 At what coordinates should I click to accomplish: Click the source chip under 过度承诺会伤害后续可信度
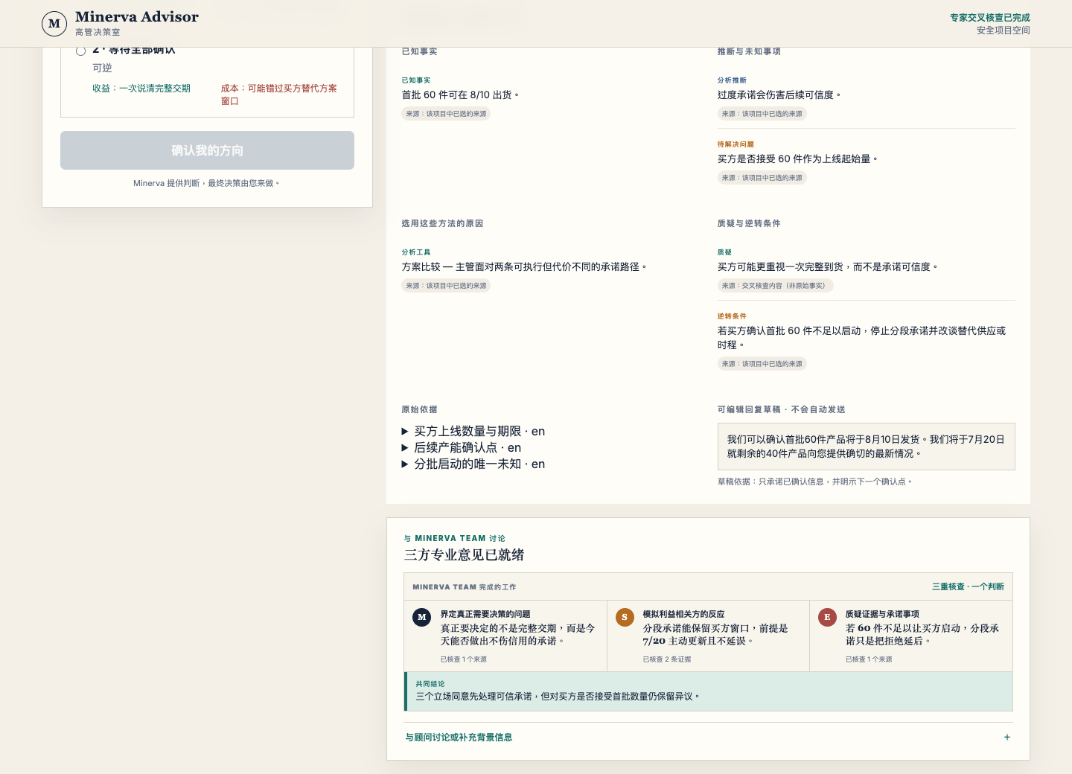click(762, 114)
